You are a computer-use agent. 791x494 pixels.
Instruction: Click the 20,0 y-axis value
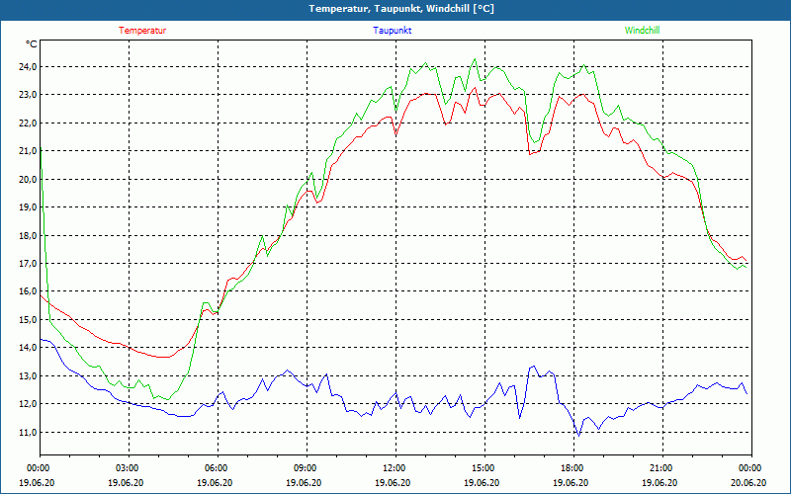[26, 179]
